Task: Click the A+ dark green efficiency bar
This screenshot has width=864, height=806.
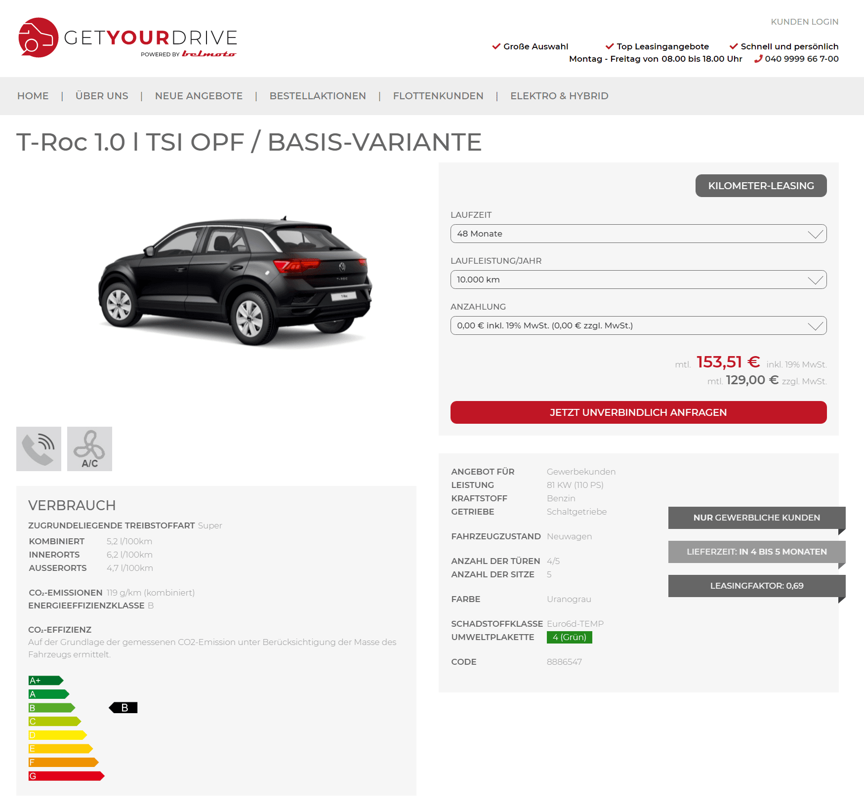Action: (46, 681)
